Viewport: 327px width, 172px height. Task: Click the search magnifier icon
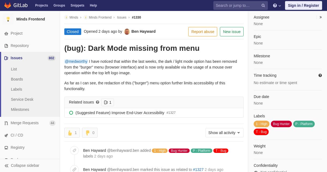(263, 5)
